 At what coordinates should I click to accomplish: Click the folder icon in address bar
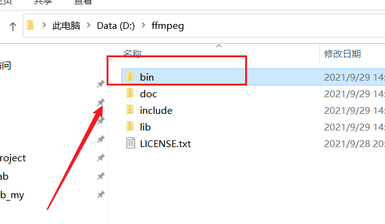30,25
